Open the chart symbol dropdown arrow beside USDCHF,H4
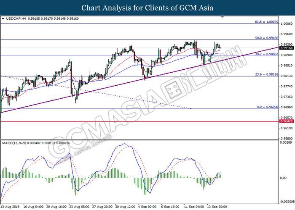 (3, 19)
